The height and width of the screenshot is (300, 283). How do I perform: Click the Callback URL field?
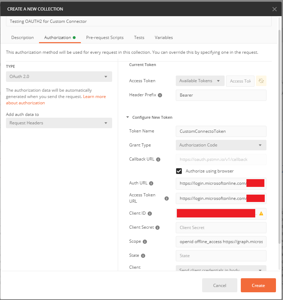221,159
